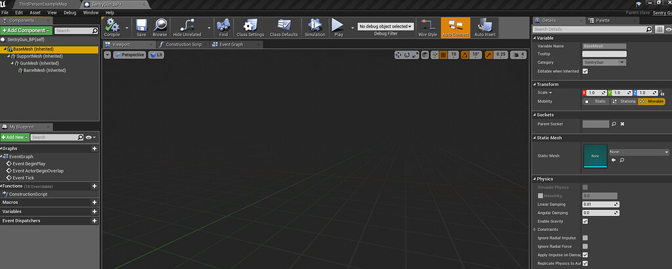Open Class Settings from toolbar
The height and width of the screenshot is (269, 672).
click(250, 26)
